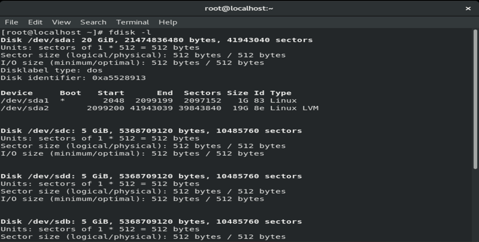Image resolution: width=479 pixels, height=242 pixels.
Task: Close the terminal window with X
Action: [468, 9]
